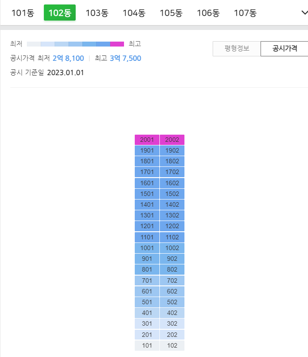The height and width of the screenshot is (357, 308).
Task: Select unit 2001 on top floor
Action: (x=147, y=140)
